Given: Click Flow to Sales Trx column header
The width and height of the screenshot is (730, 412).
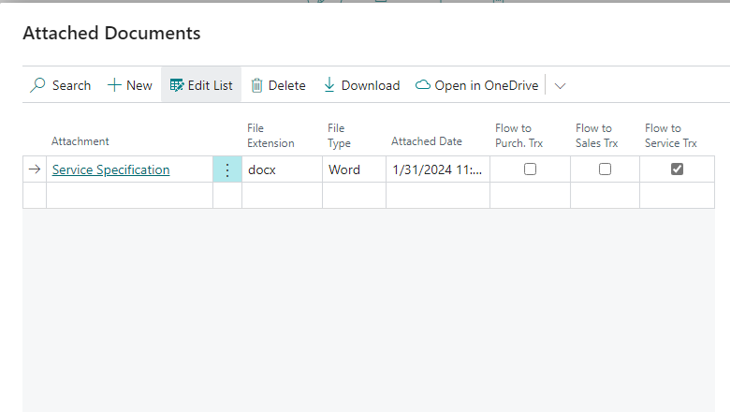Looking at the screenshot, I should (596, 136).
